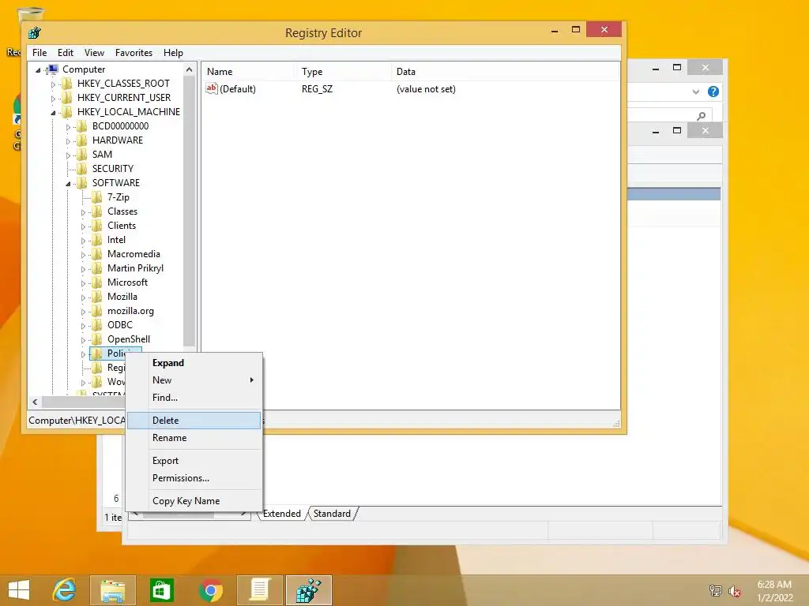Click the ODBC folder icon
Image resolution: width=809 pixels, height=606 pixels.
97,325
